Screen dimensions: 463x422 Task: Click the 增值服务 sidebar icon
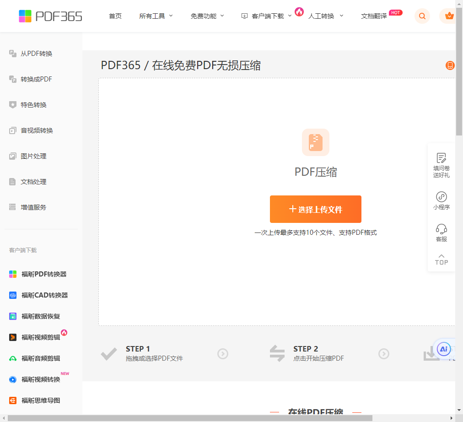pyautogui.click(x=12, y=207)
